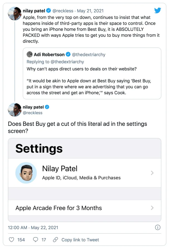
Task: Open the tweet info circle icon
Action: tap(158, 227)
